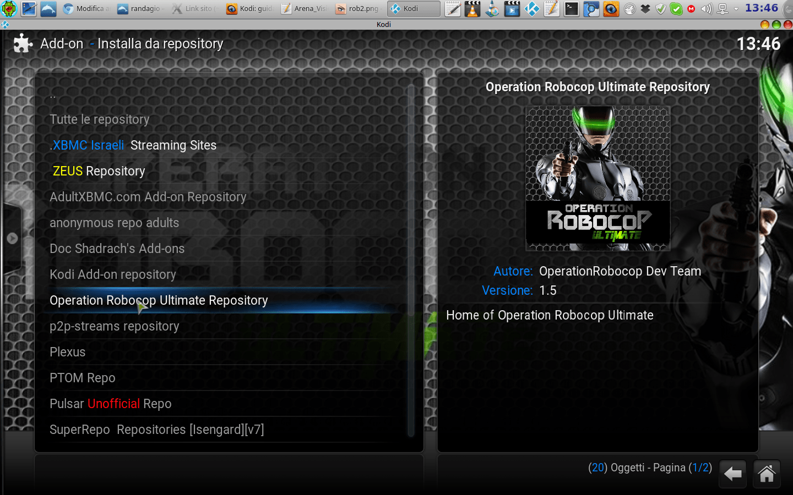Go back with the left arrow button

click(x=733, y=474)
